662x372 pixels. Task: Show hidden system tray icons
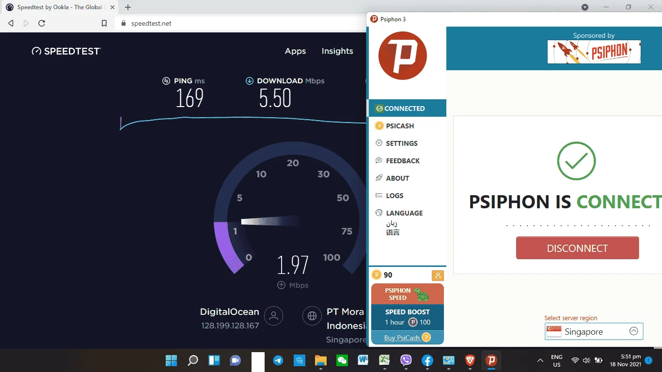(540, 360)
